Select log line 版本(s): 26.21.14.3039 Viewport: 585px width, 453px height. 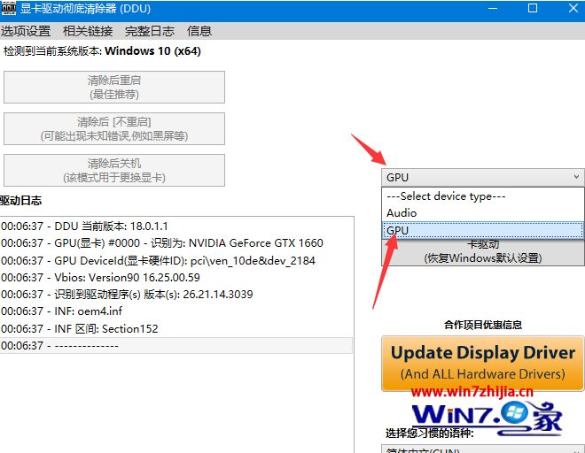[176, 295]
